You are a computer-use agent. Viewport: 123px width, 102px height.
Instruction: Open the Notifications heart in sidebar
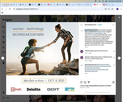pos(4,52)
